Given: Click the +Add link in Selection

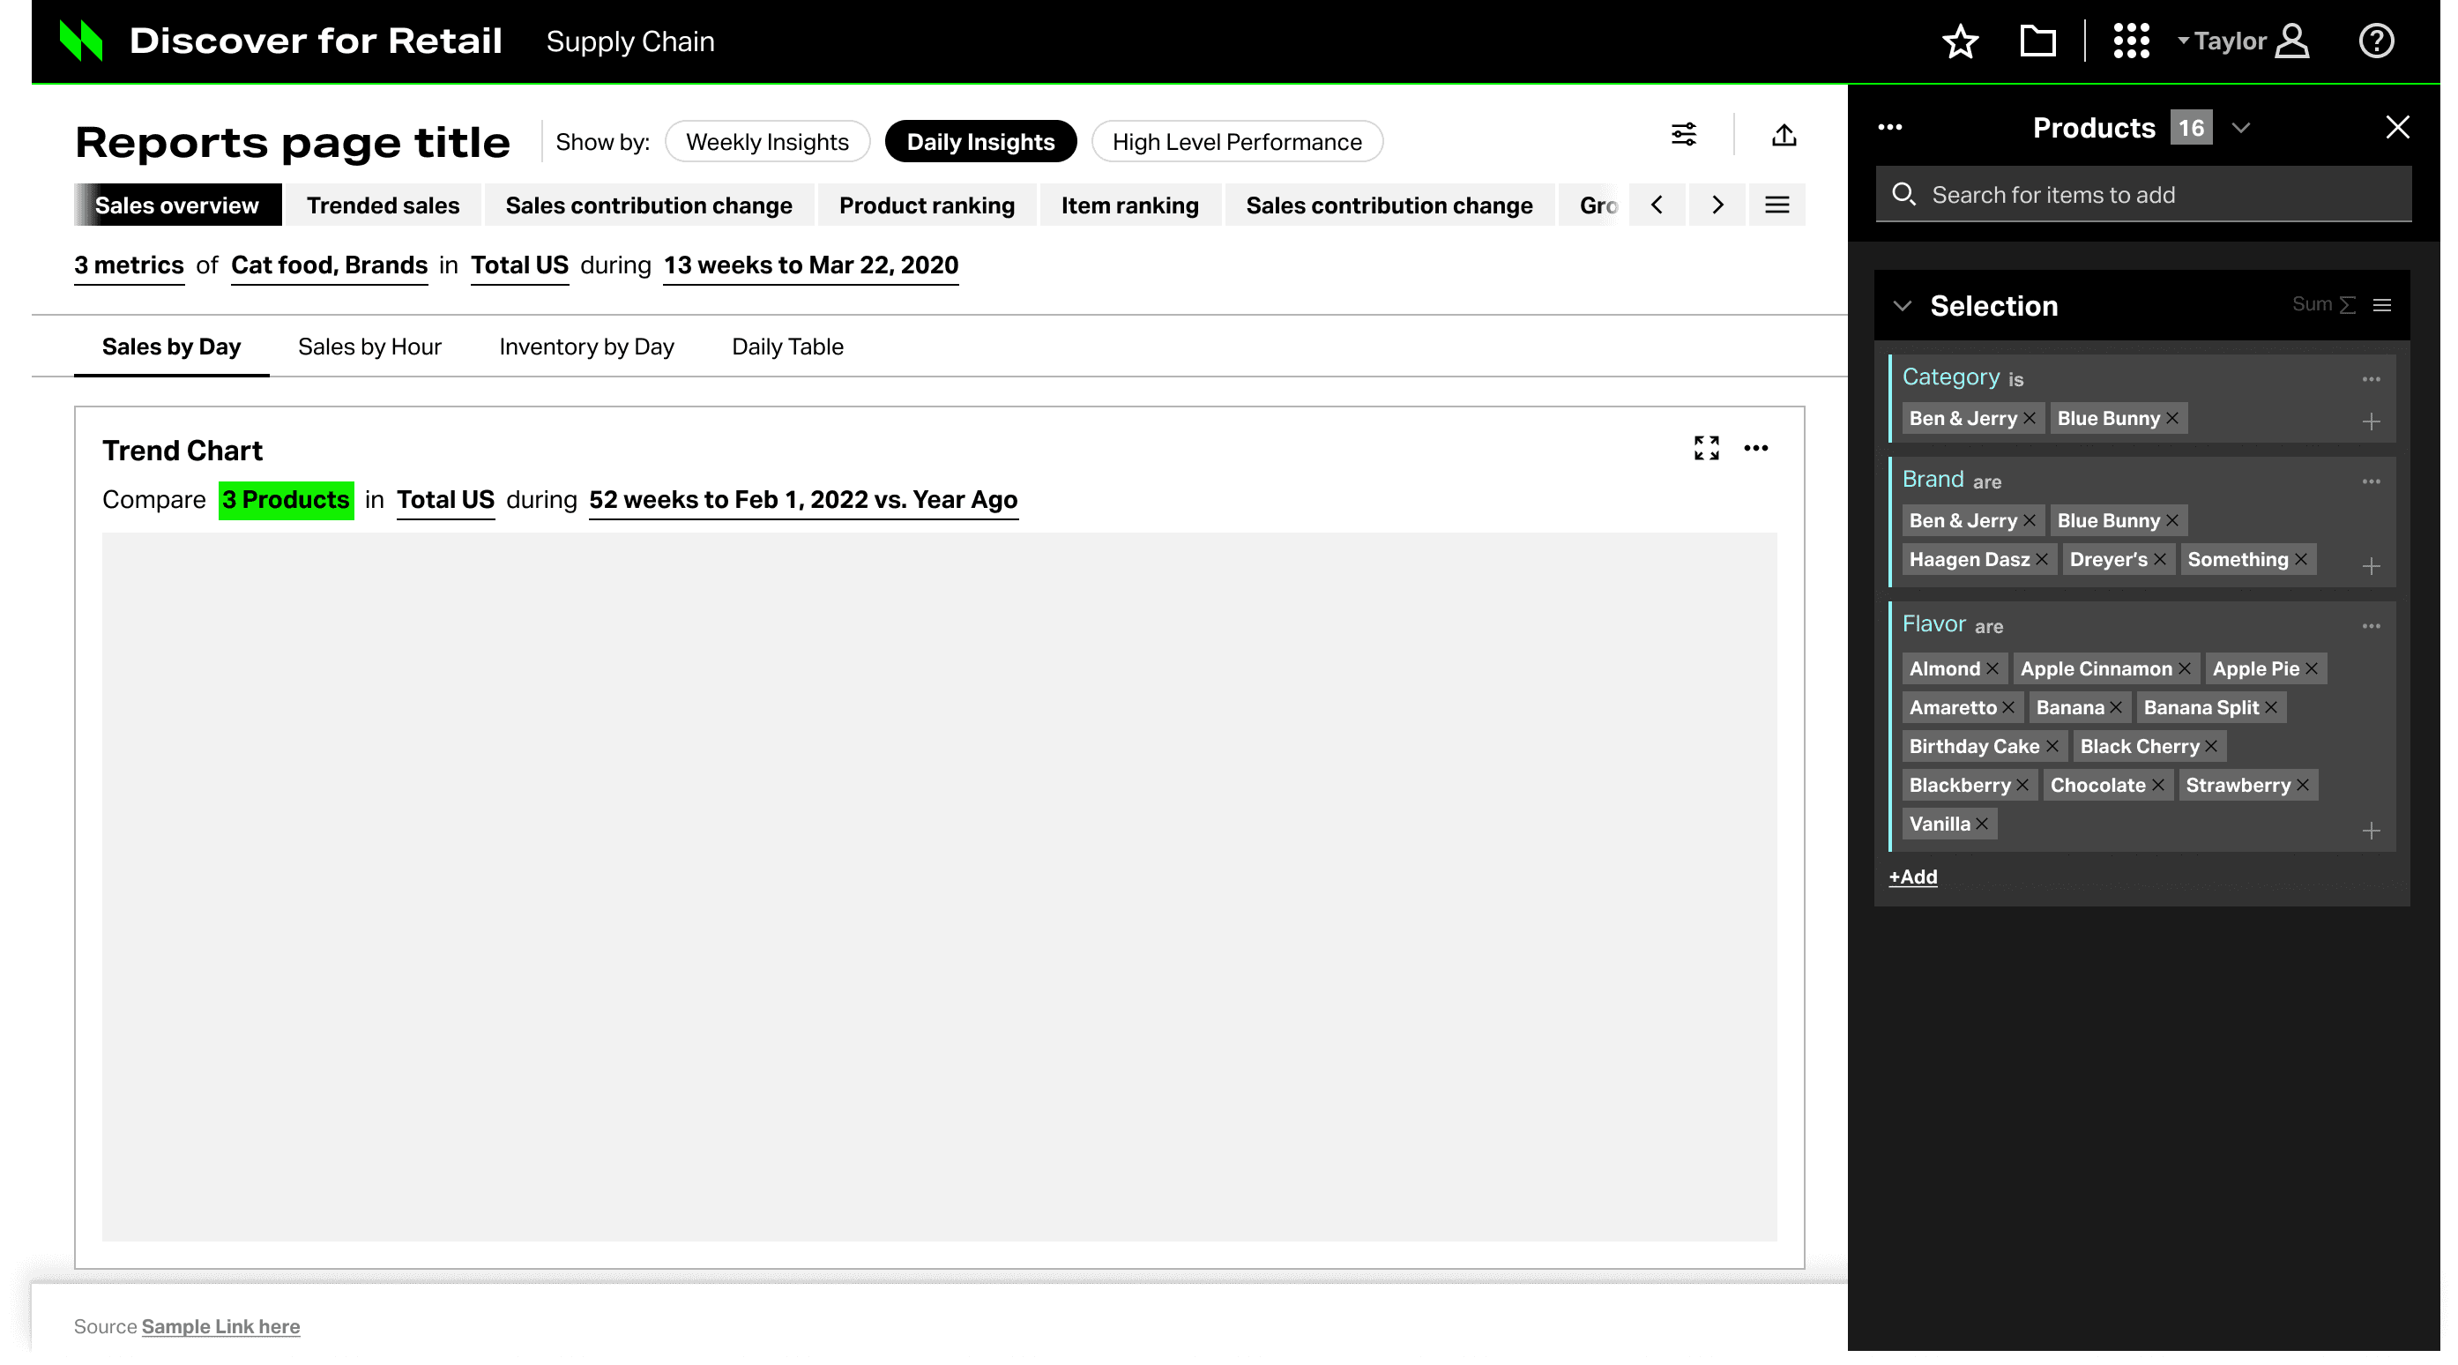Looking at the screenshot, I should click(x=1912, y=876).
